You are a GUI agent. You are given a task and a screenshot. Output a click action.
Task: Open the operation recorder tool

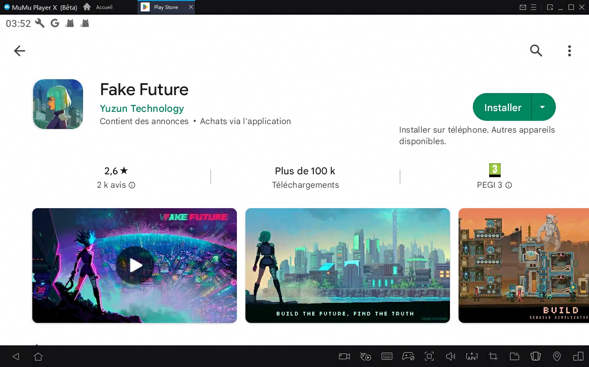click(x=366, y=356)
